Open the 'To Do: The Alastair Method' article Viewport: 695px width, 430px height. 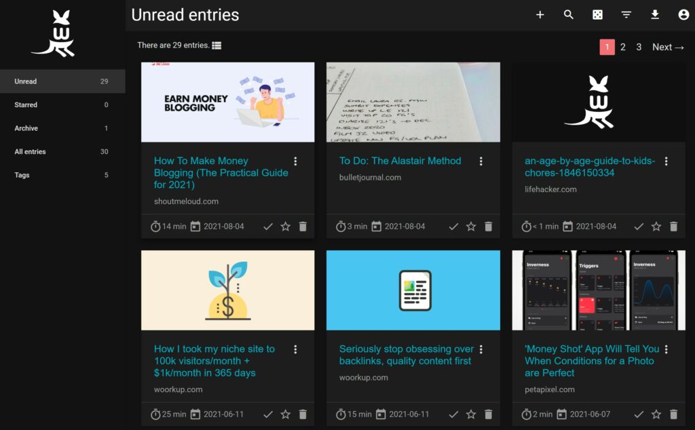400,161
